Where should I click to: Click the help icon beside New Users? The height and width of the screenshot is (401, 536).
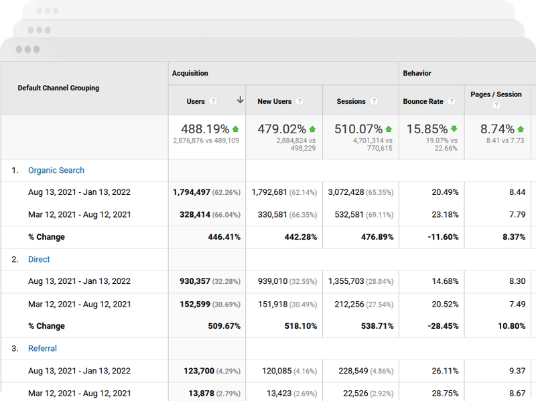click(299, 102)
